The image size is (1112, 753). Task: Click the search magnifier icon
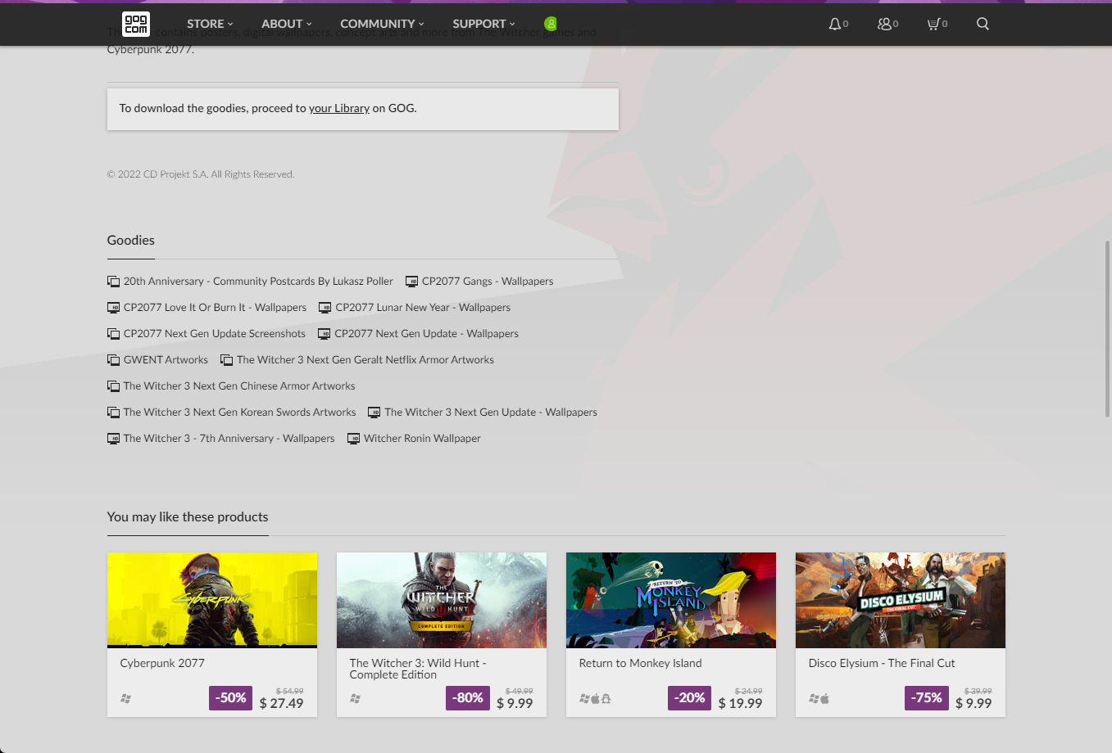pyautogui.click(x=983, y=24)
